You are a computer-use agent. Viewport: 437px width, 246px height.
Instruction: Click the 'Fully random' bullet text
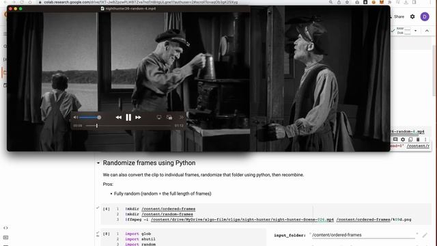[163, 193]
